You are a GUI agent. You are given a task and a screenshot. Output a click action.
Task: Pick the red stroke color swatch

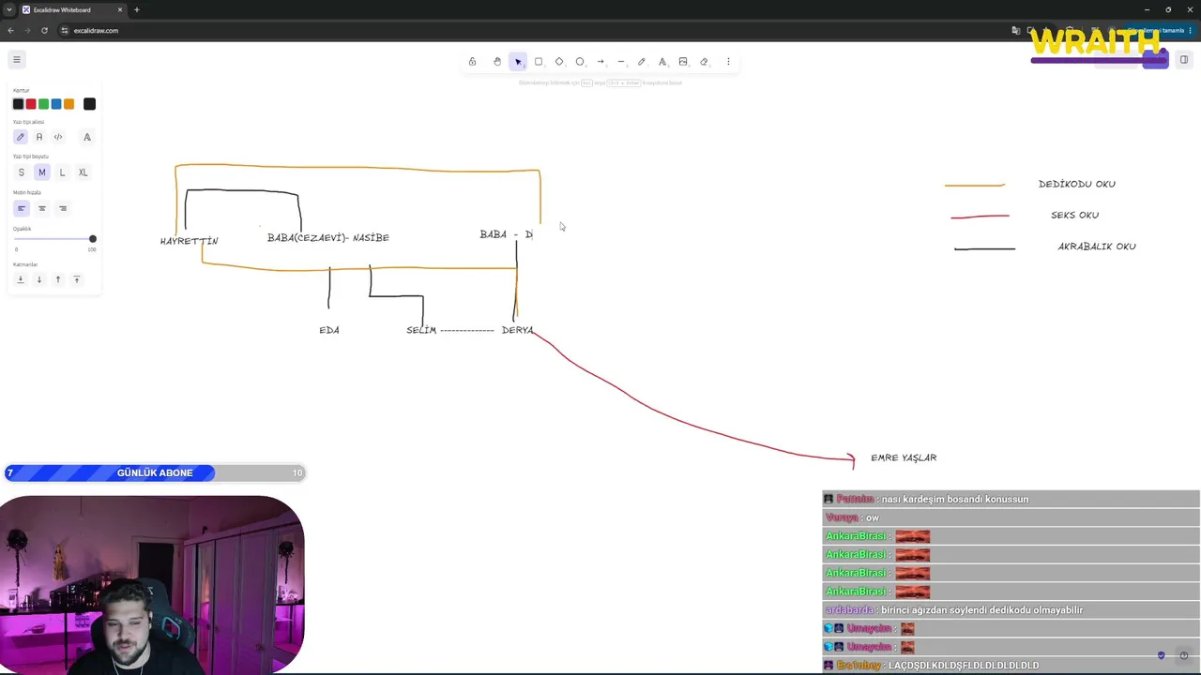(x=31, y=104)
